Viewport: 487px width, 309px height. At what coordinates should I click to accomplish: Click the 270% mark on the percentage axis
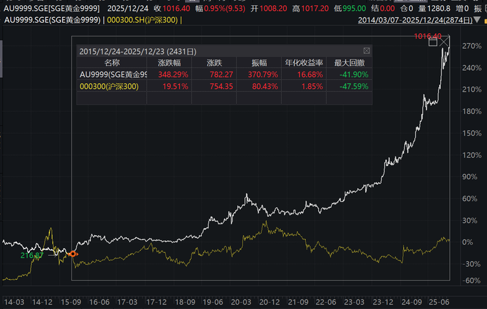471,46
